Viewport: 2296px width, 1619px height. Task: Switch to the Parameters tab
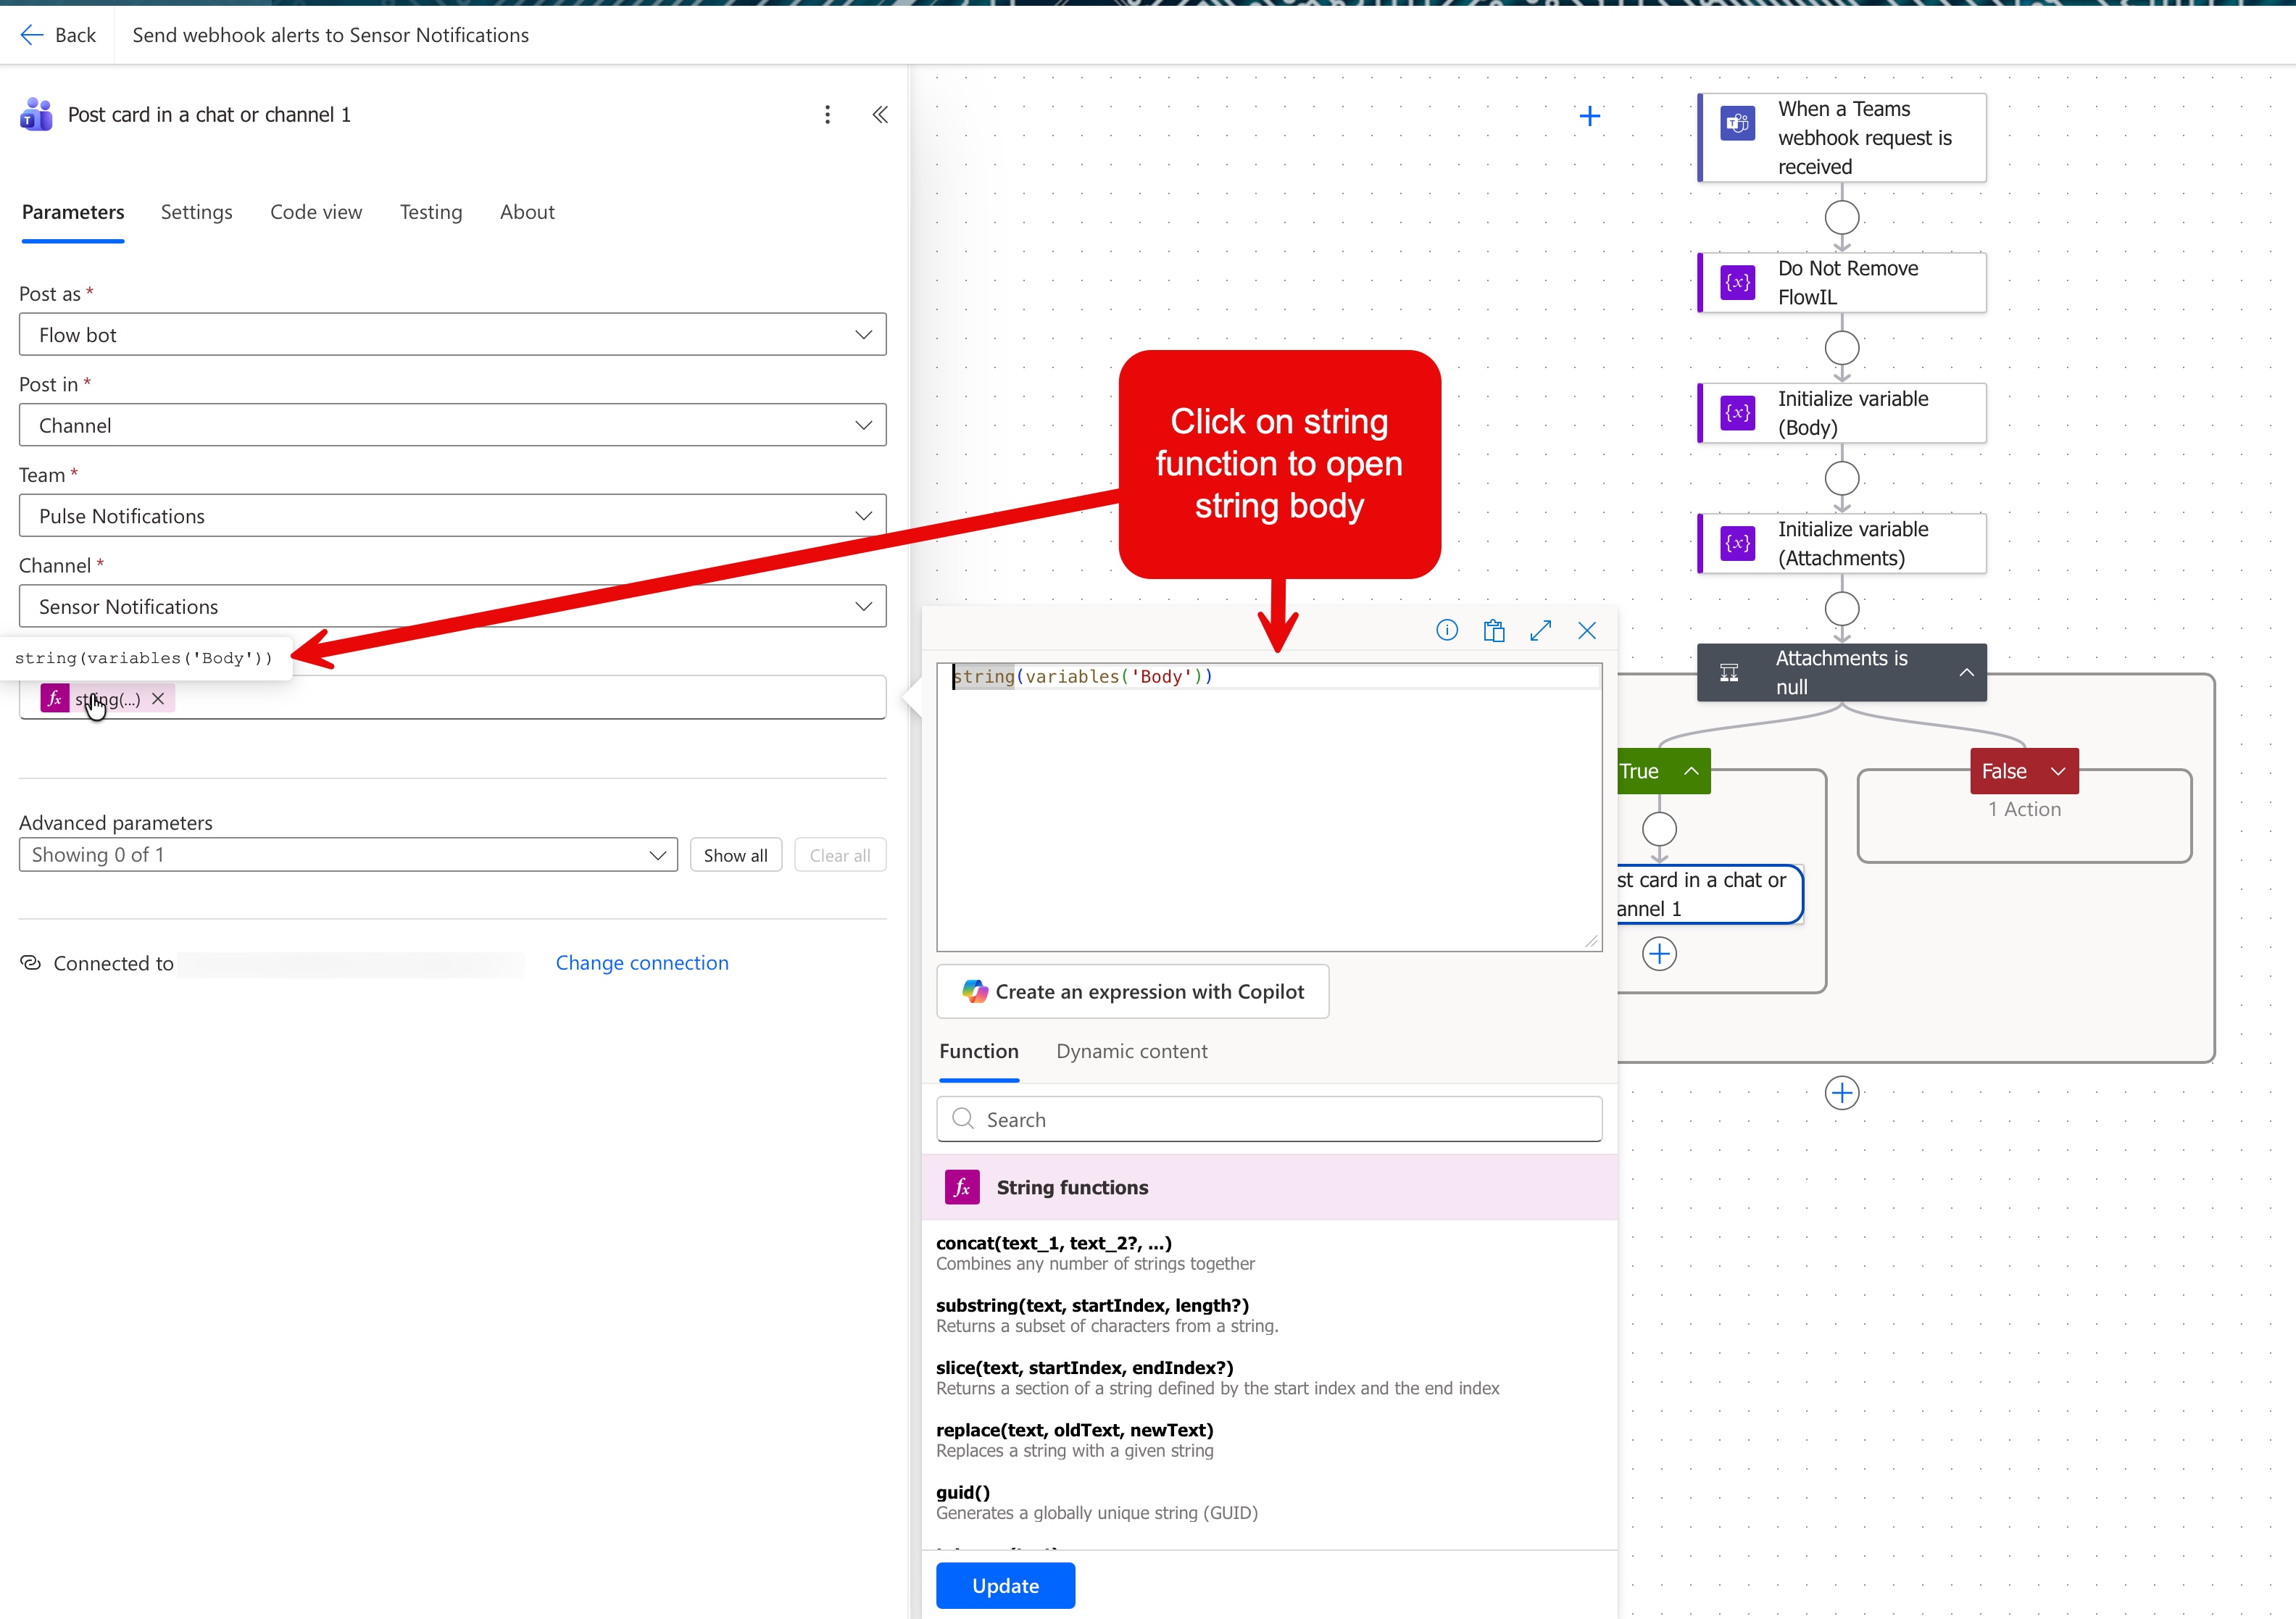pyautogui.click(x=73, y=212)
